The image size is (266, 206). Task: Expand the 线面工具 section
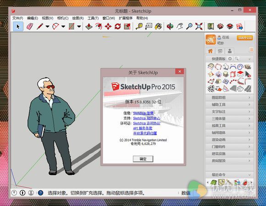pos(230,125)
